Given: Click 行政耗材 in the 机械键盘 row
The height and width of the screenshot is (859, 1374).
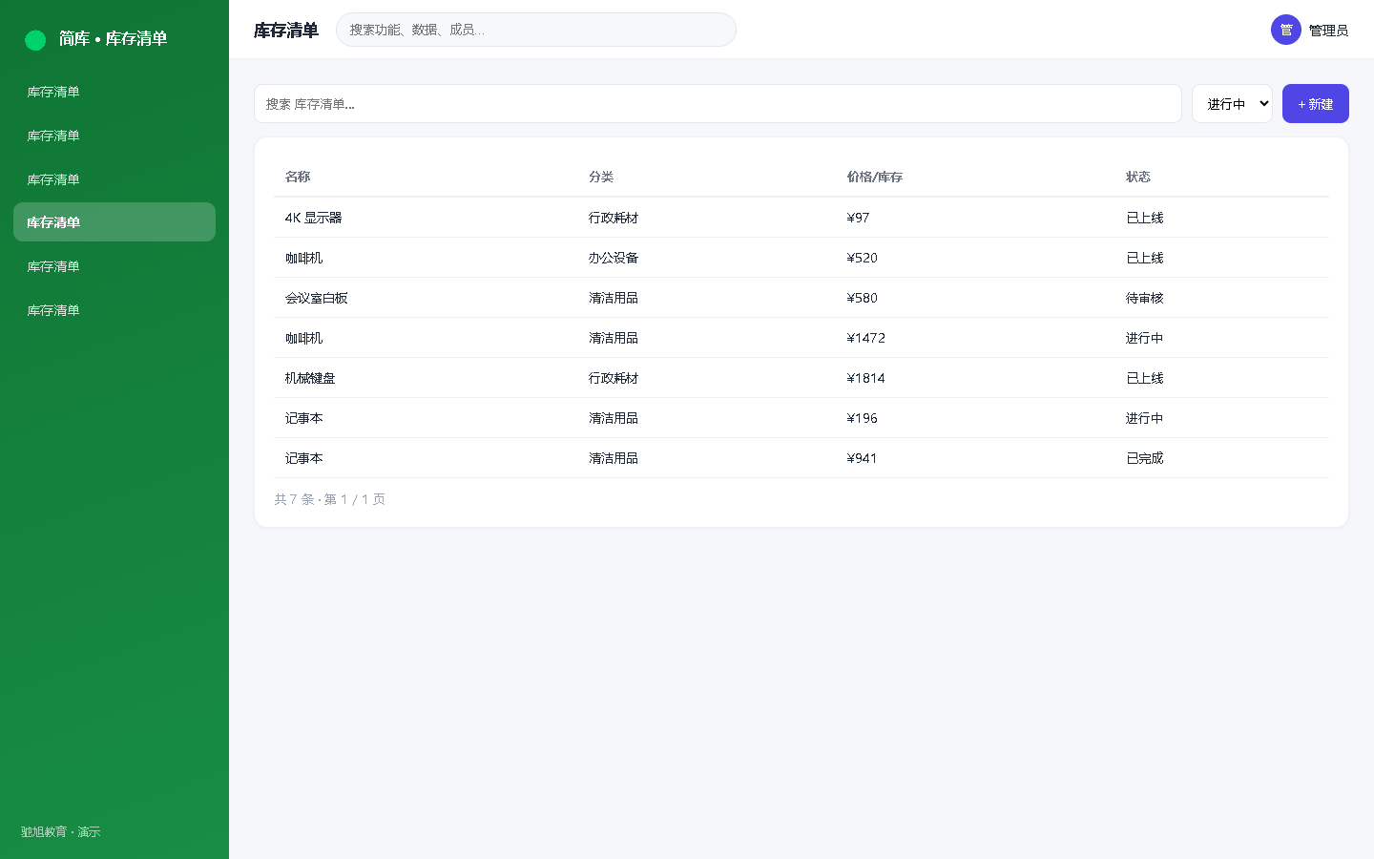Looking at the screenshot, I should point(614,378).
